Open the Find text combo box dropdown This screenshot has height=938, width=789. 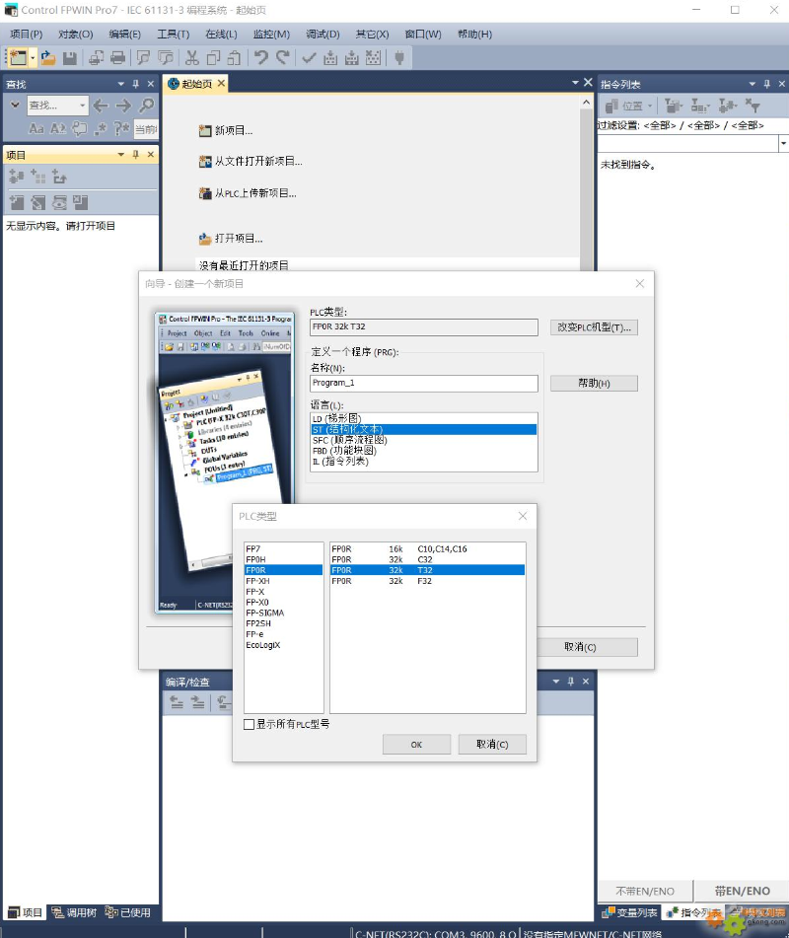click(x=83, y=106)
